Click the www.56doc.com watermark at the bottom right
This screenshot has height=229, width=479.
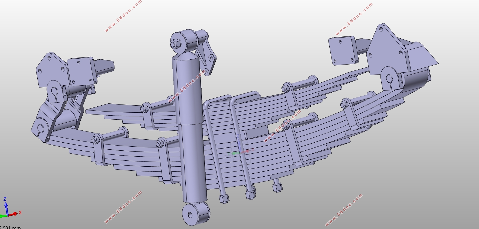(x=344, y=210)
